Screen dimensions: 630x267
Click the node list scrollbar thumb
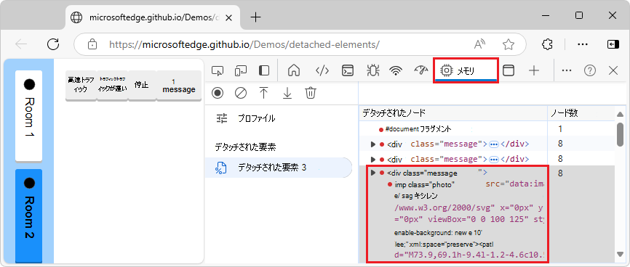pos(620,135)
